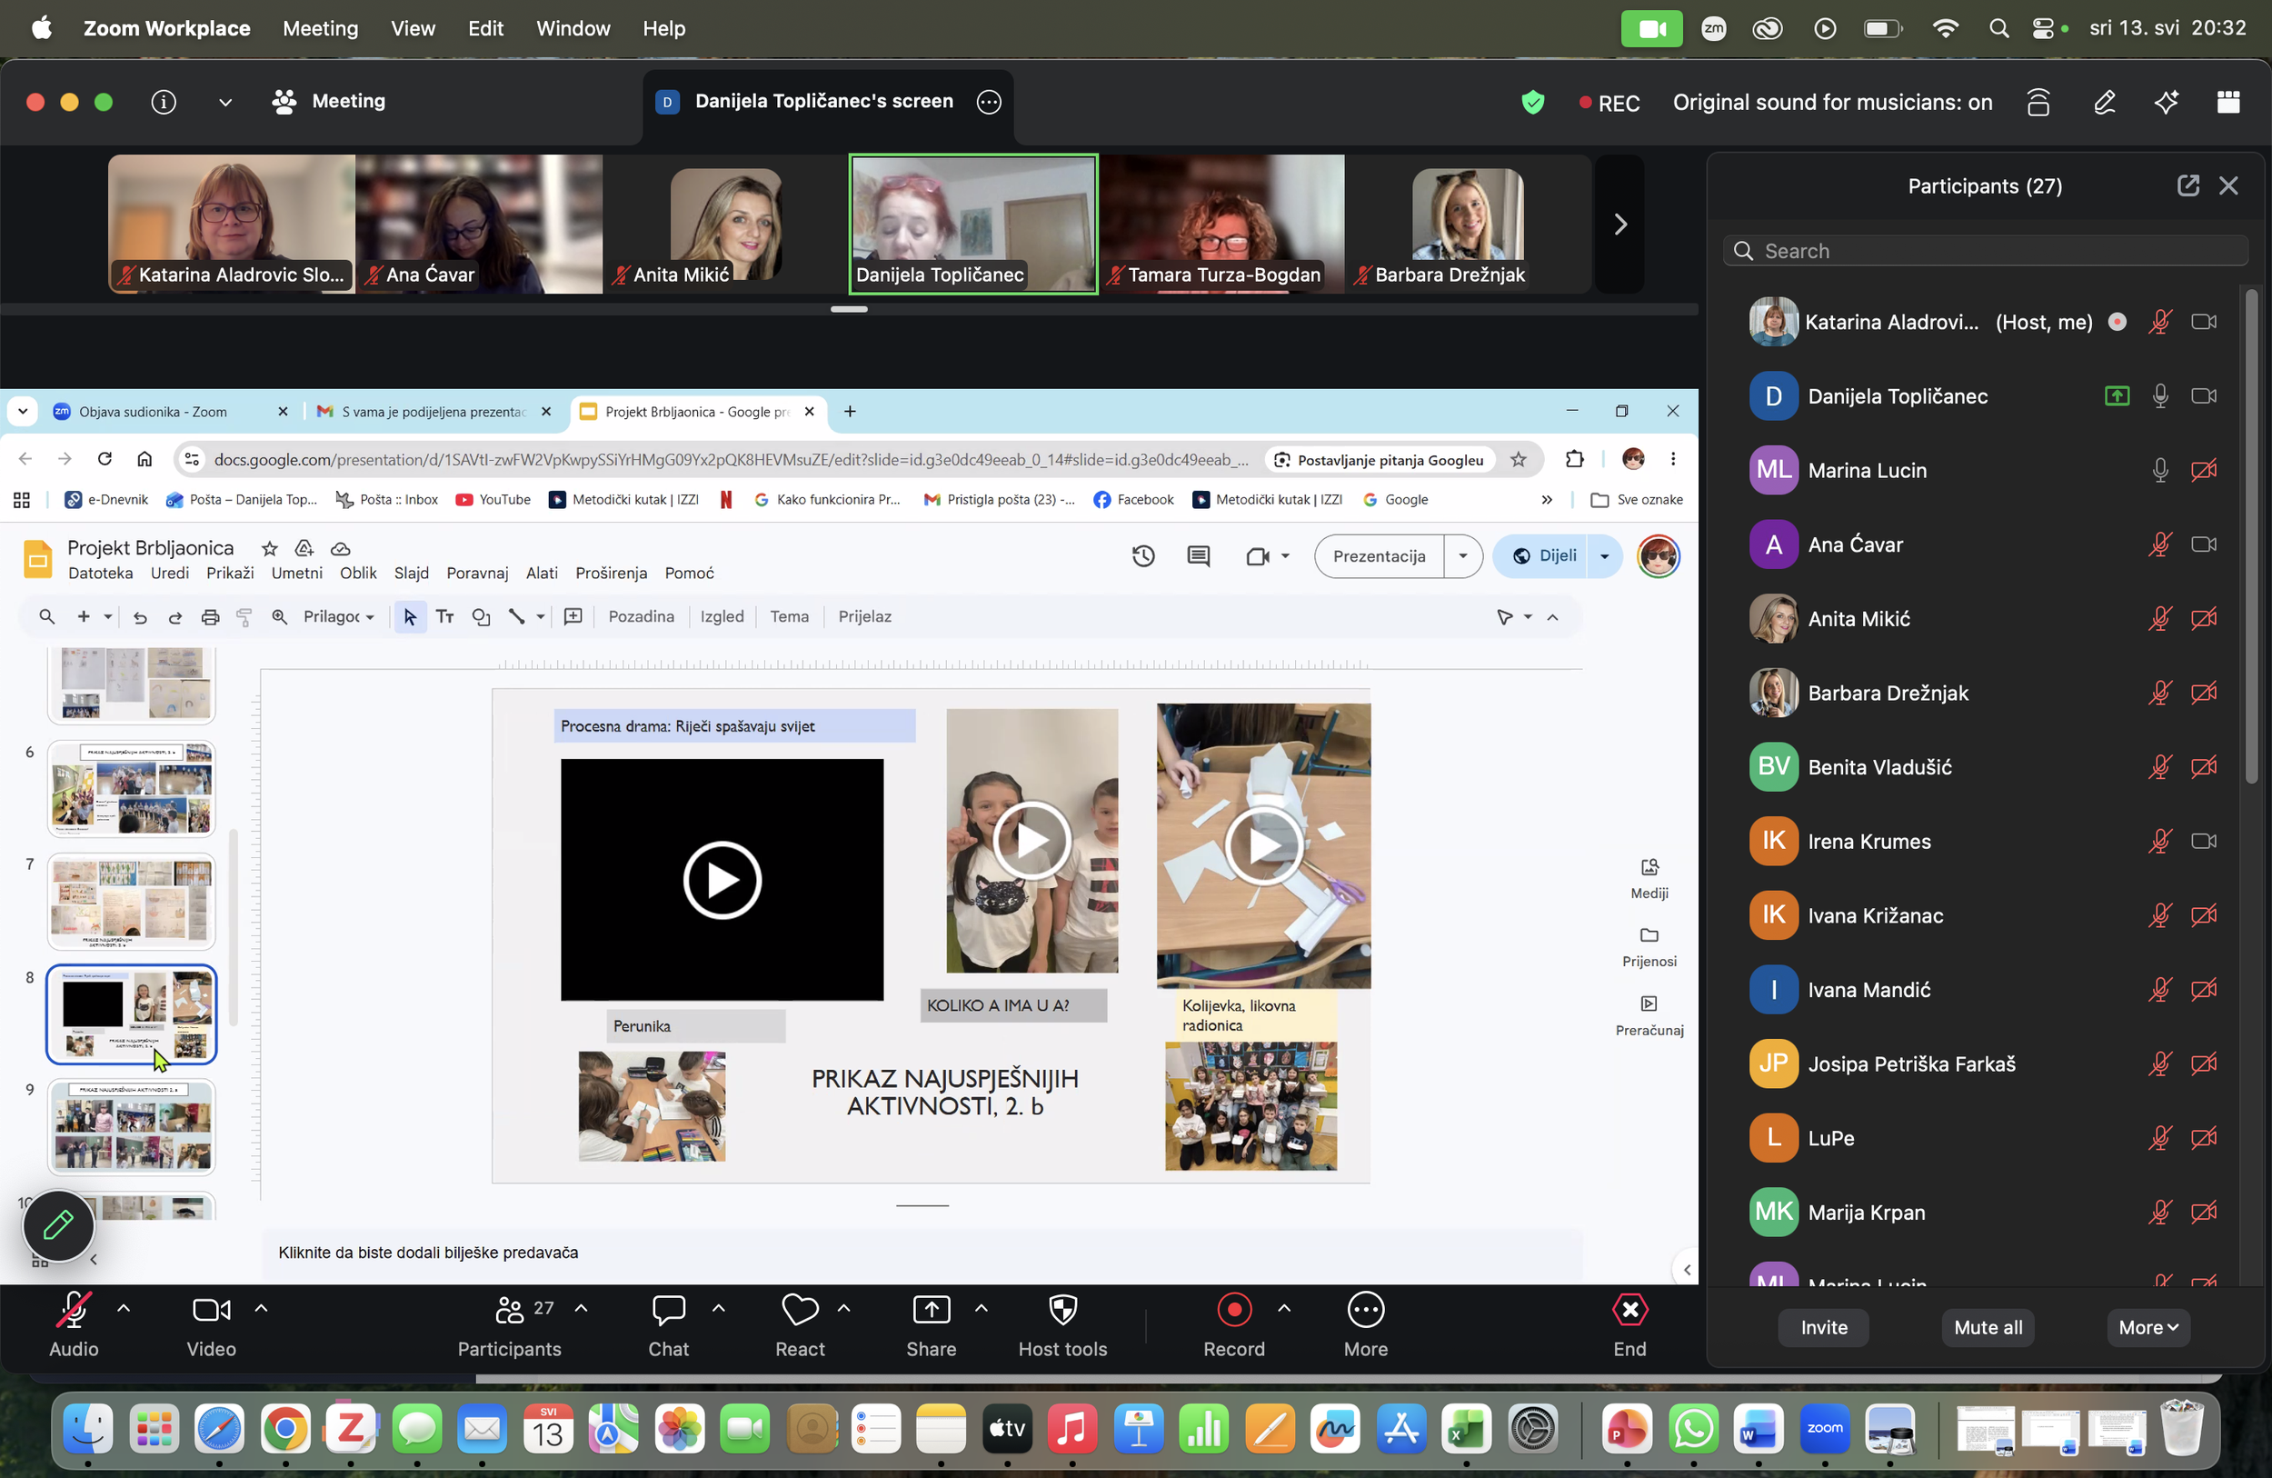Viewport: 2272px width, 1478px height.
Task: Toggle Marina Lucin's microphone in participants list
Action: tap(2160, 471)
